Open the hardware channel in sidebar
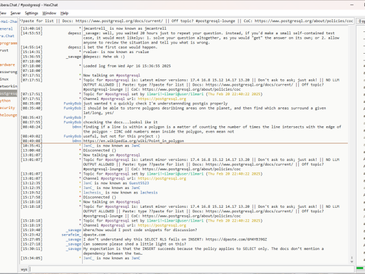365x274 pixels. coord(7,65)
